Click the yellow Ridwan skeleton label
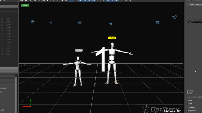202x113 pixels. 112,38
